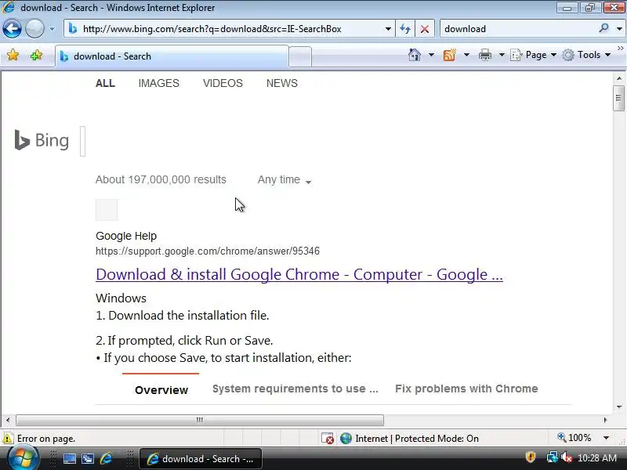Screen dimensions: 627x470
Task: Go back with the blue Back arrow
Action: point(12,28)
